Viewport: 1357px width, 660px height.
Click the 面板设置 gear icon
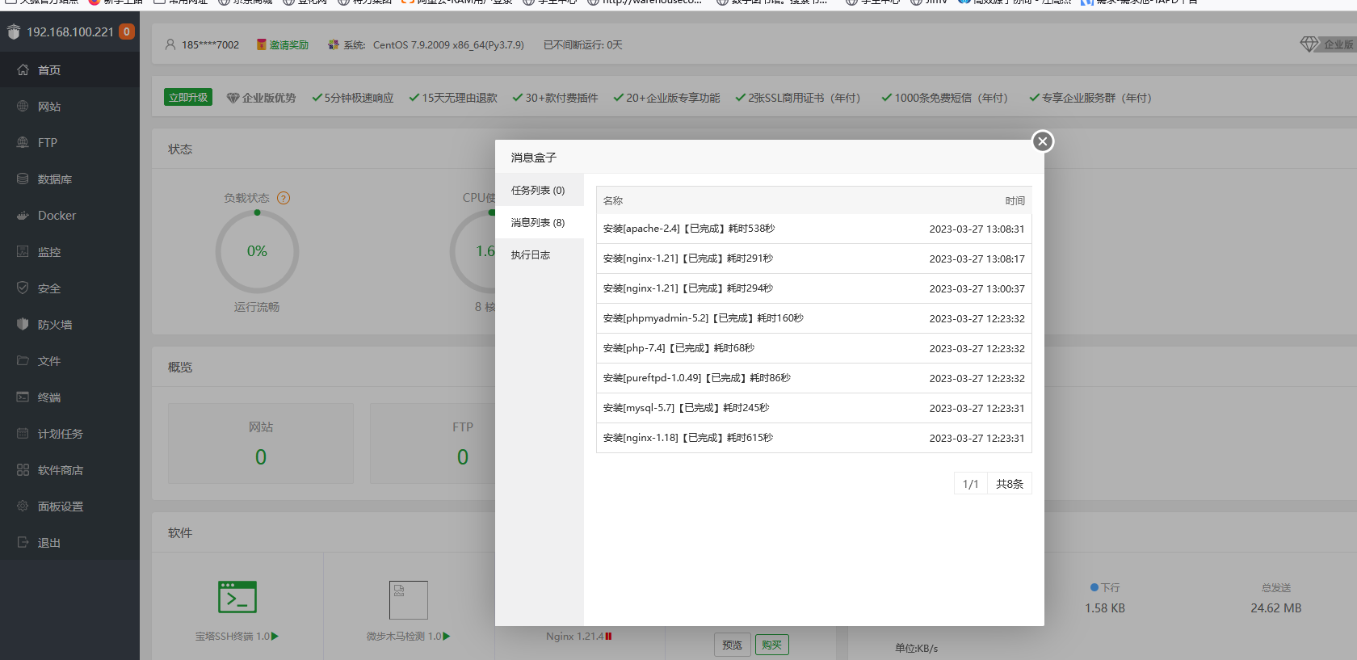click(x=23, y=506)
